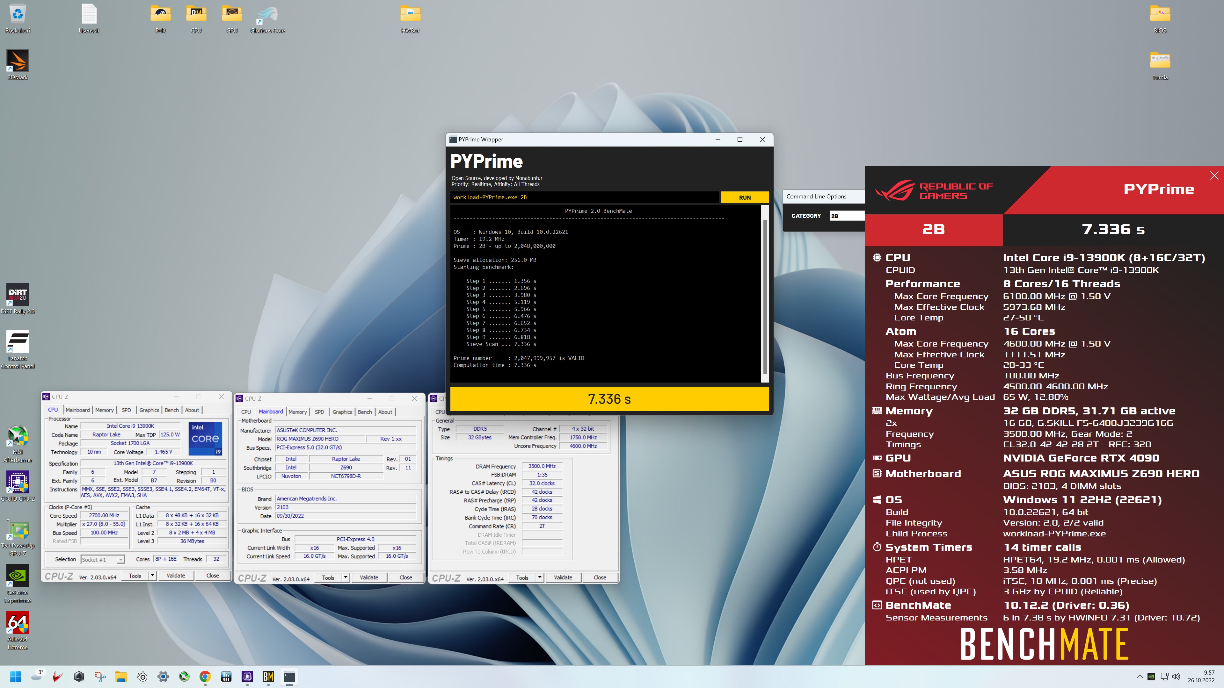This screenshot has height=688, width=1224.
Task: Open GeForce Experience desktop shortcut
Action: click(18, 584)
